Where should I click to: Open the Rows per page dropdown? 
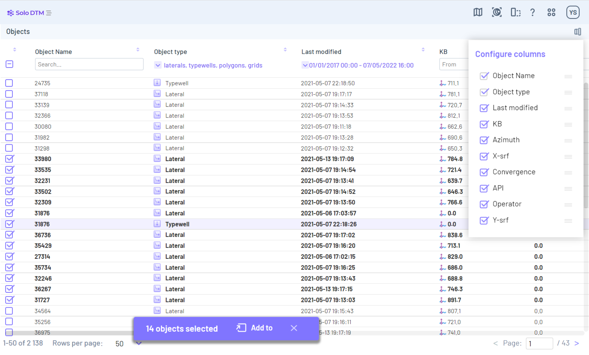(139, 343)
